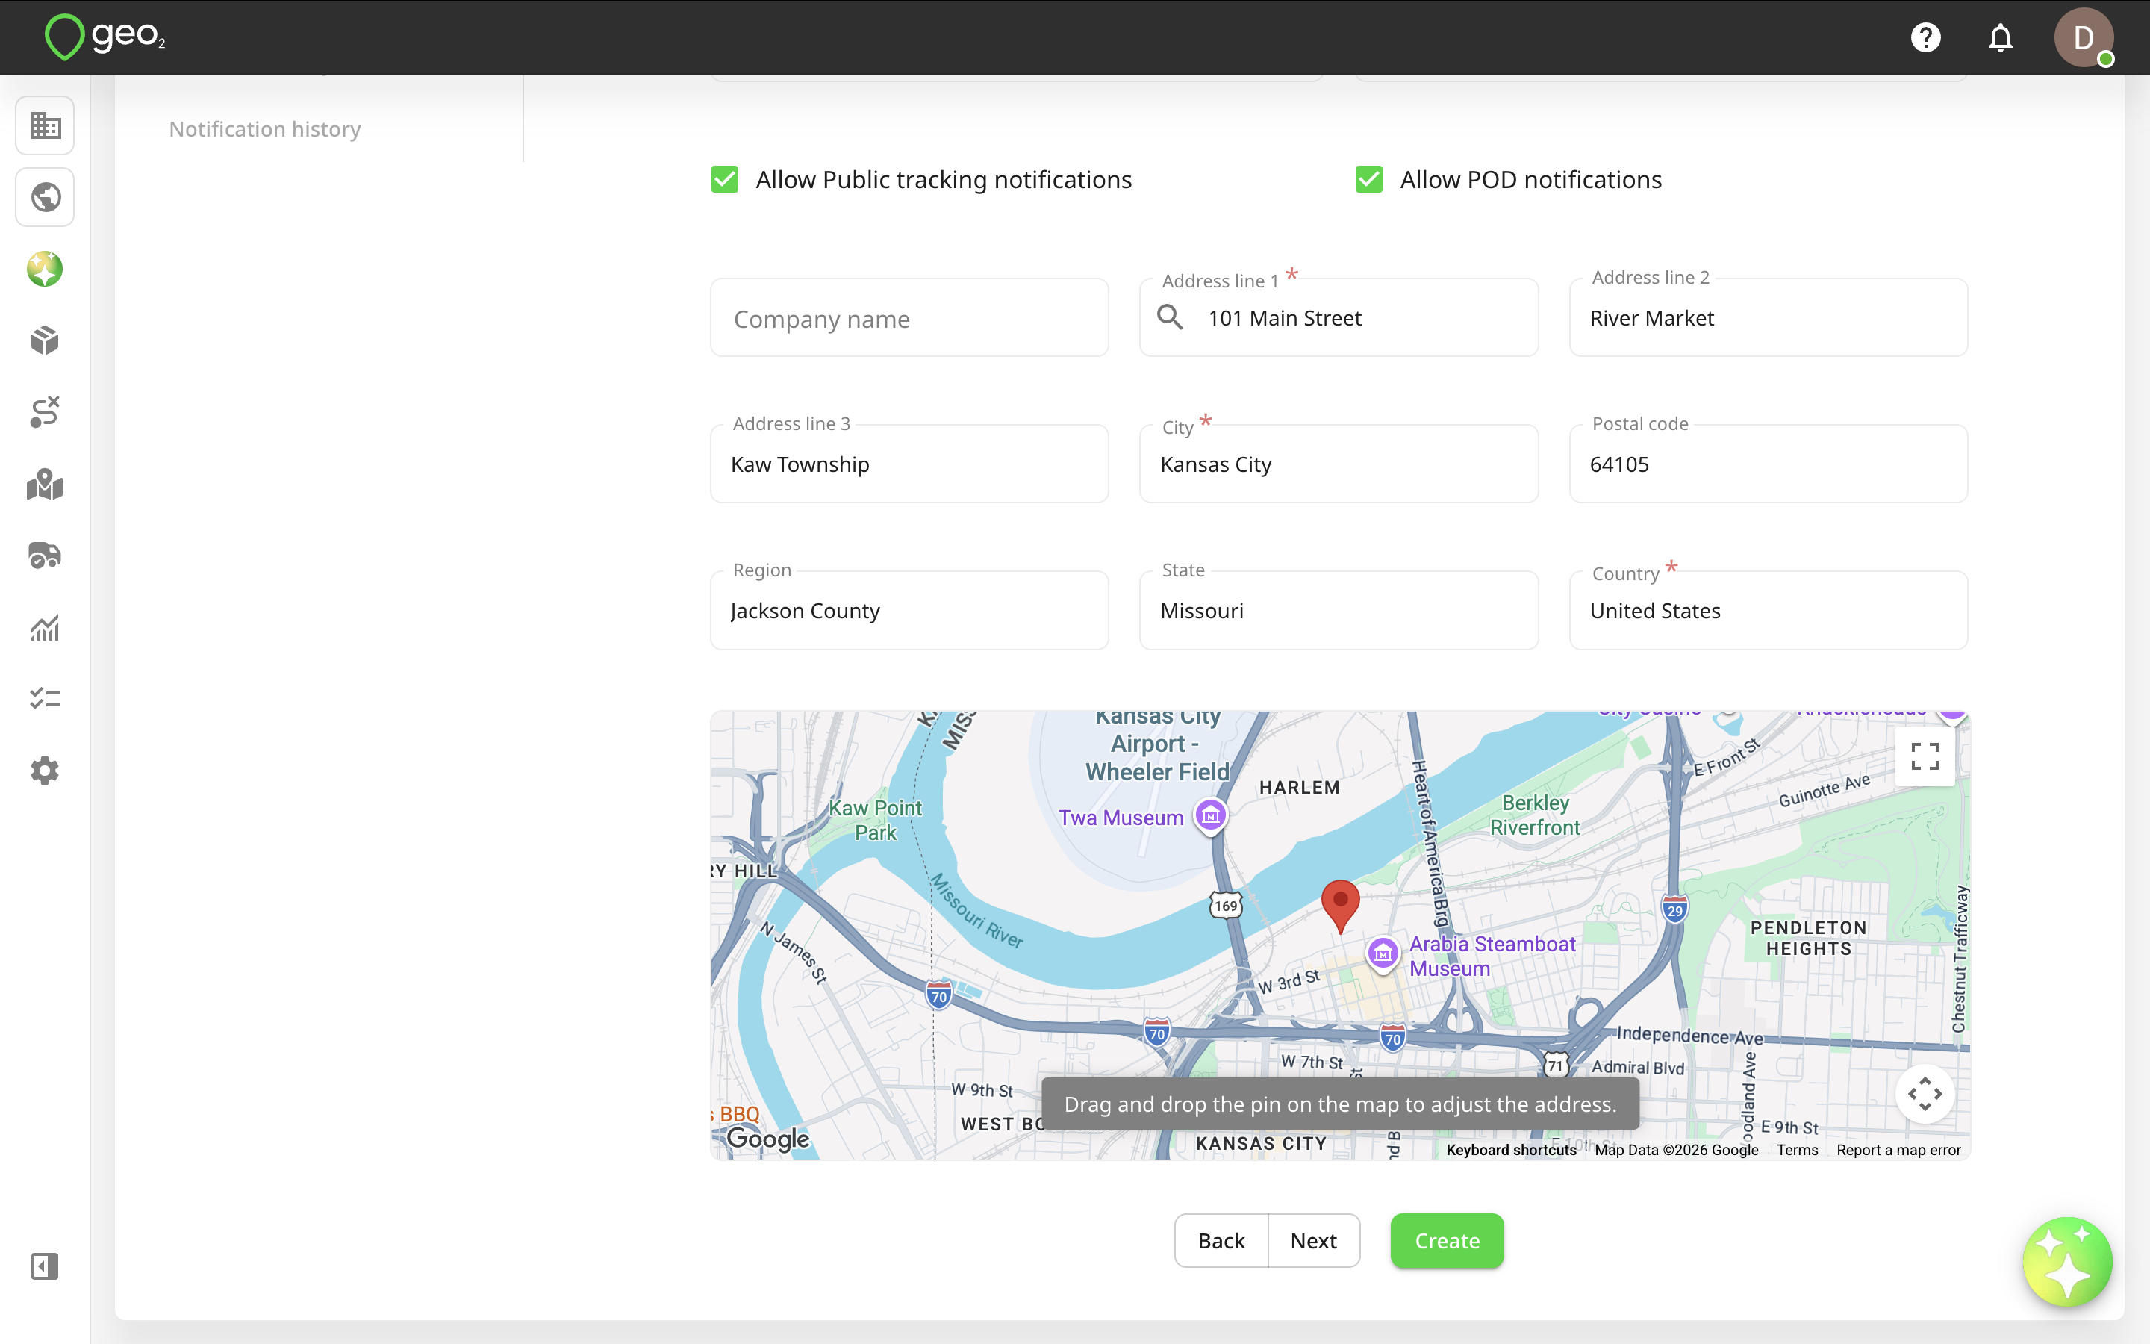Uncheck Allow Public tracking notifications
This screenshot has width=2150, height=1344.
point(725,179)
